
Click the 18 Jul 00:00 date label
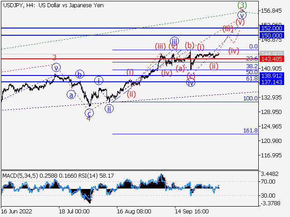[x=74, y=212]
